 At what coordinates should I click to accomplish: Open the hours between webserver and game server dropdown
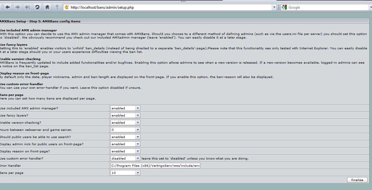(125, 130)
